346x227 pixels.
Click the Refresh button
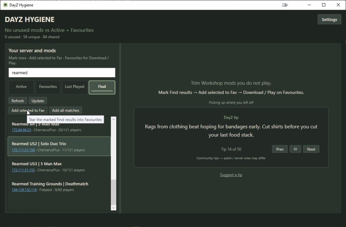click(x=18, y=101)
